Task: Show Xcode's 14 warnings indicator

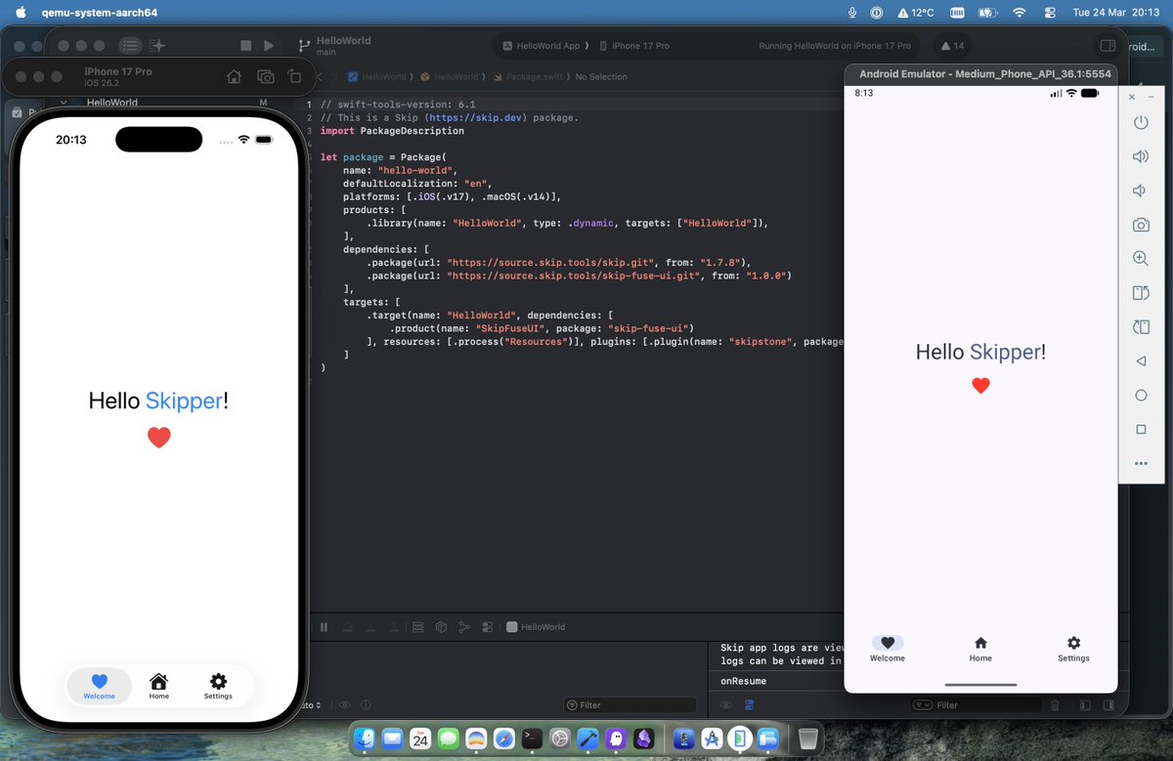Action: click(x=951, y=46)
